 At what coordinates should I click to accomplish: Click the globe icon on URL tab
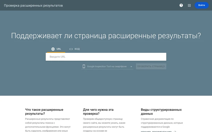[53, 49]
